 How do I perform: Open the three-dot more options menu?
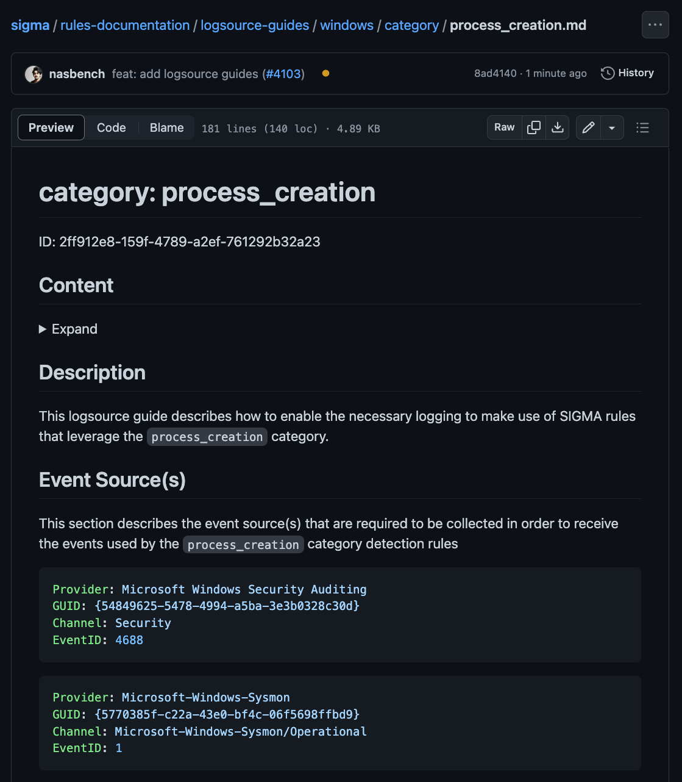tap(655, 25)
